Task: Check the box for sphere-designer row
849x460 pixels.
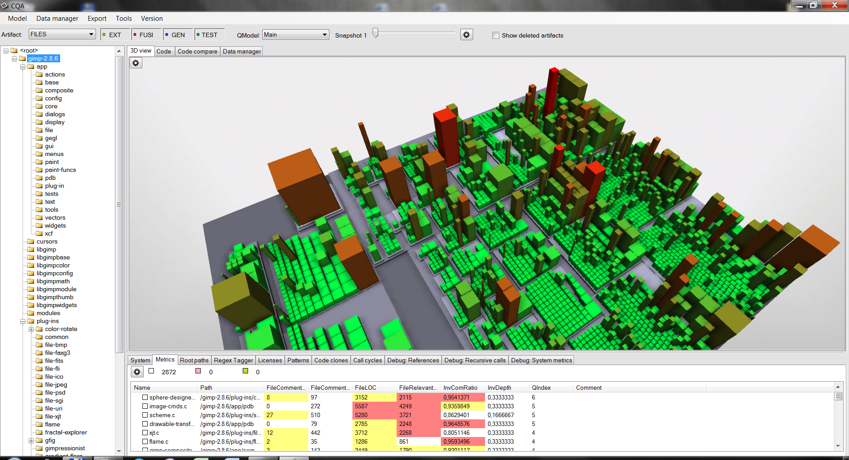Action: tap(145, 398)
